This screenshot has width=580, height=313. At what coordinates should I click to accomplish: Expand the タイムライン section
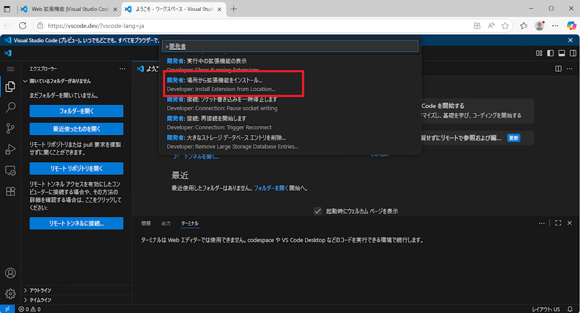point(76,300)
